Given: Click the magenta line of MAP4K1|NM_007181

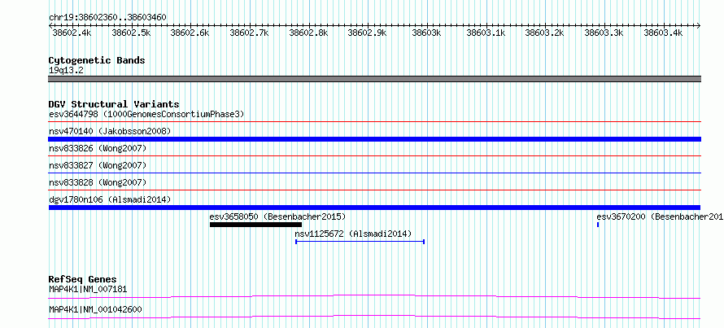Looking at the screenshot, I should 374,296.
